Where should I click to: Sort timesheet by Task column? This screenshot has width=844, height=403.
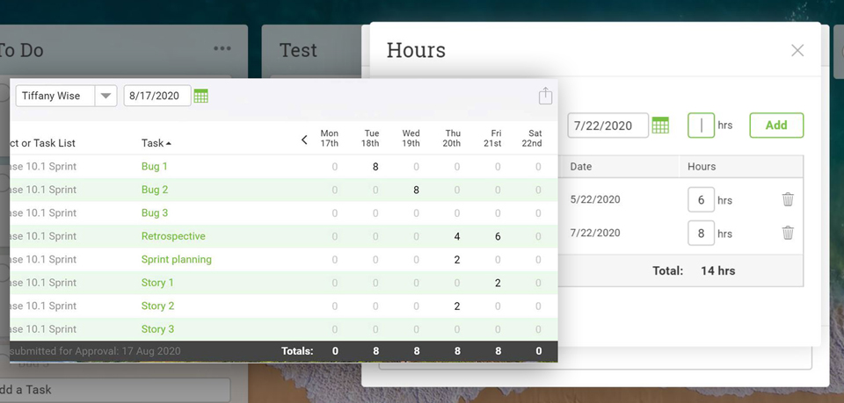[x=156, y=143]
